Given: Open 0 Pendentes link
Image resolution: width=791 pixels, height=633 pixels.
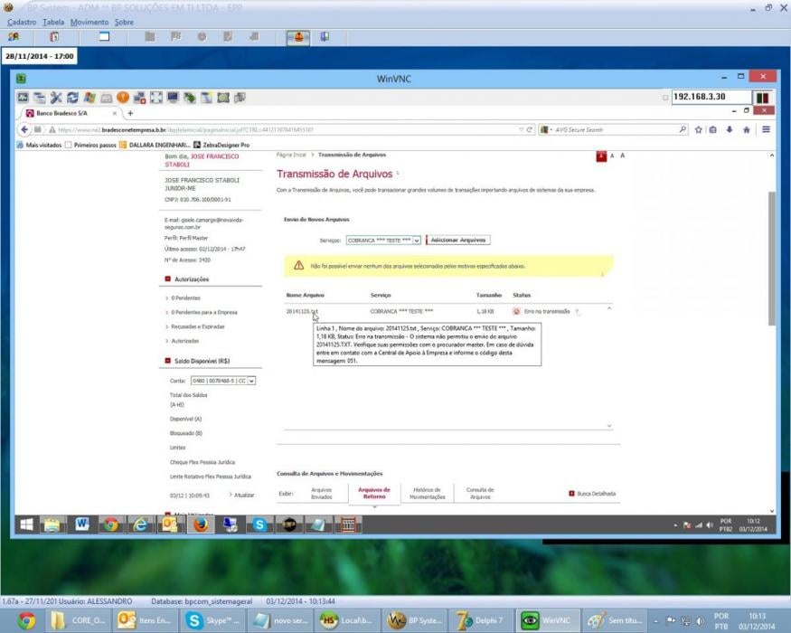Looking at the screenshot, I should click(185, 298).
